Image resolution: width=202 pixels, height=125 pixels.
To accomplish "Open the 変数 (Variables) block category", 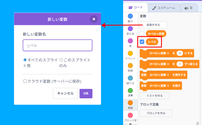I will point(130,103).
